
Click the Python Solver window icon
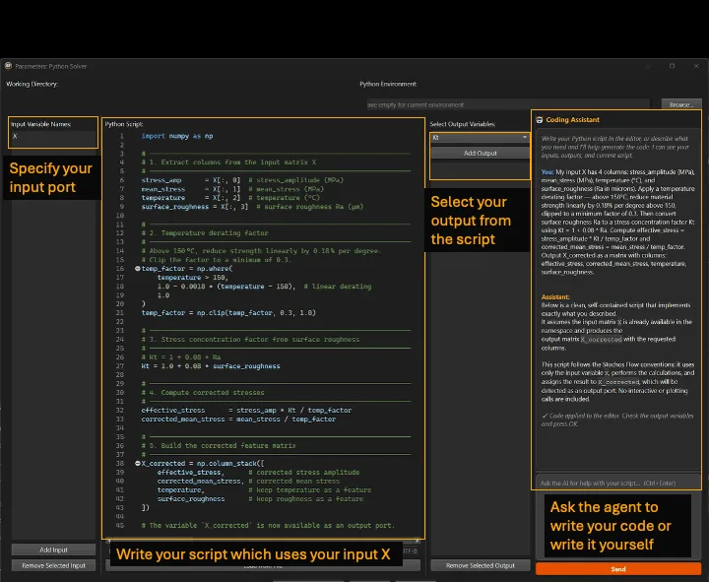pos(8,66)
